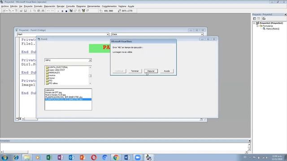Open PowerPoint from the taskbar
Screen dimensions: 287x161
point(83,157)
